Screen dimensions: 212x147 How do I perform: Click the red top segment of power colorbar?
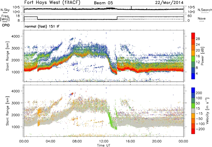coord(193,36)
